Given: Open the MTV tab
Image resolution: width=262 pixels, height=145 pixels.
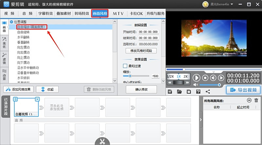Looking at the screenshot, I should coord(118,13).
